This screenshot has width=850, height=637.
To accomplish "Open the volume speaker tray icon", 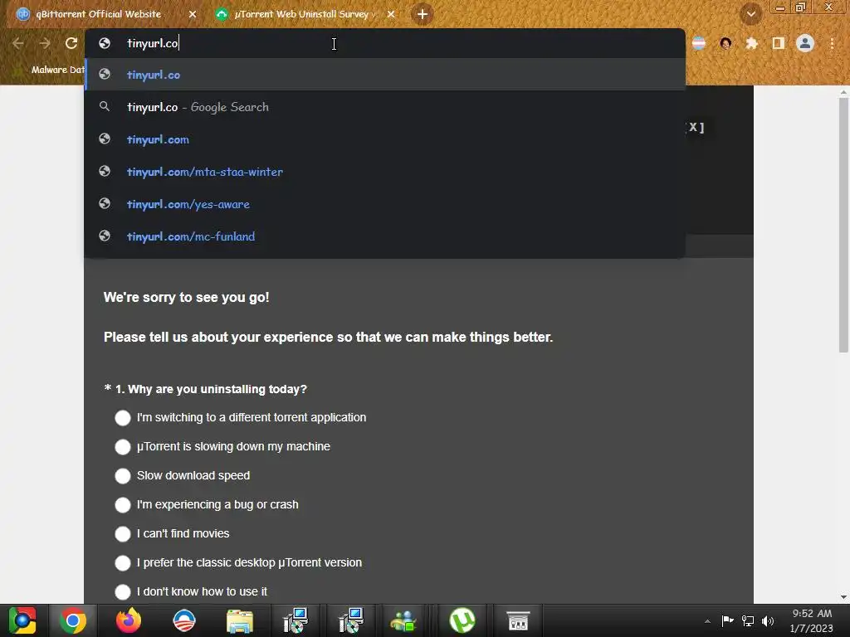I will click(x=768, y=621).
